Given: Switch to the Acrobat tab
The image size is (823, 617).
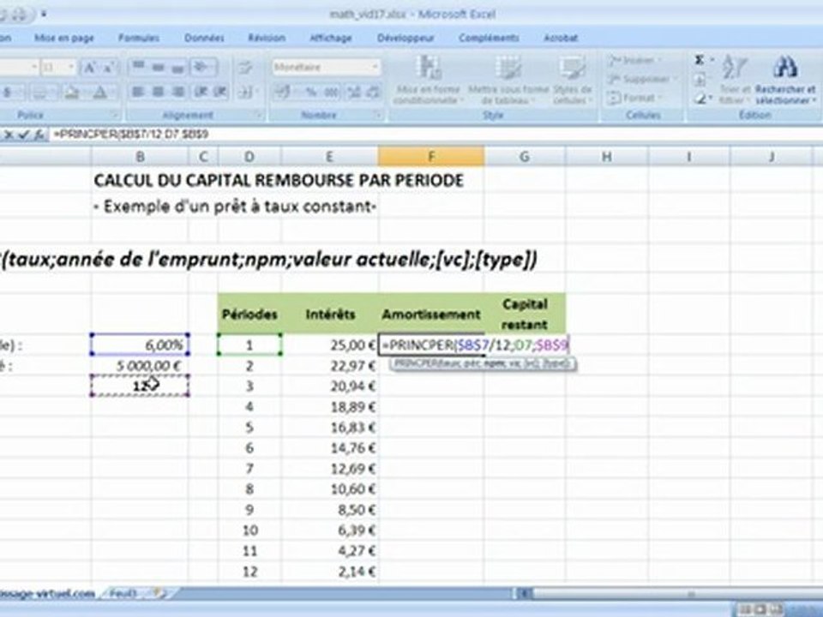Looking at the screenshot, I should click(x=561, y=38).
